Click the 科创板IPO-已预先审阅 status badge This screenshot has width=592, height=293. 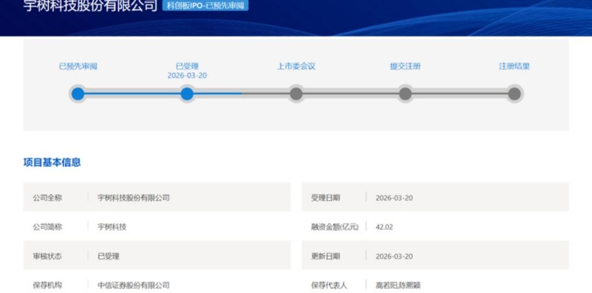[206, 5]
